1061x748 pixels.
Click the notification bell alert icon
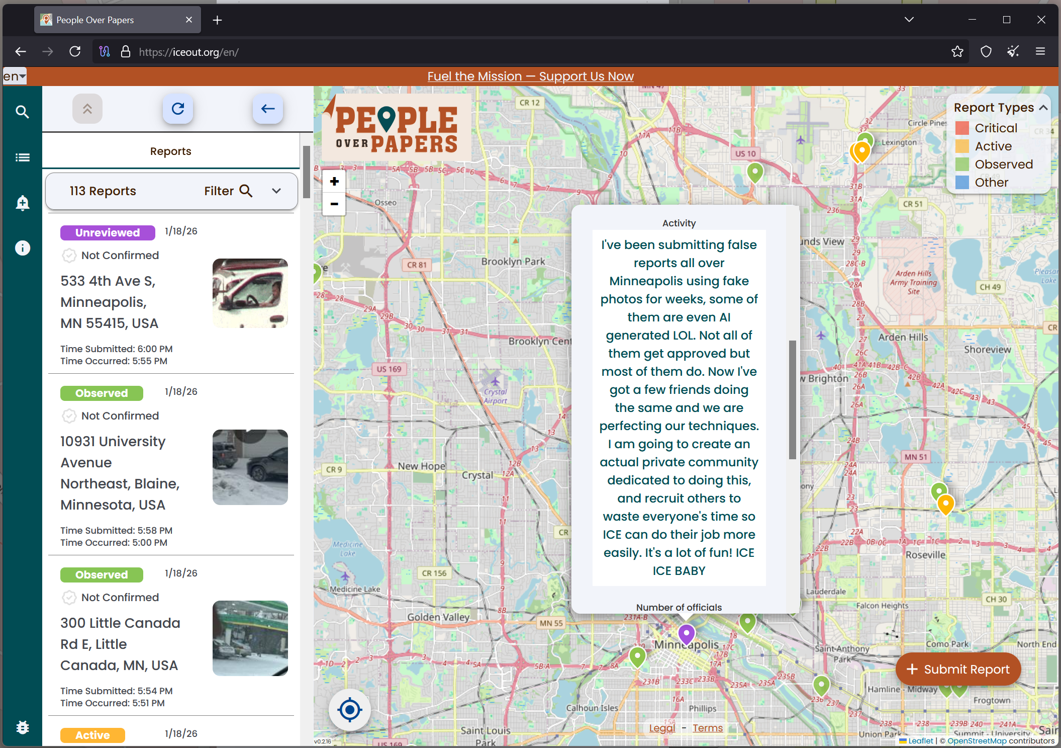click(22, 203)
